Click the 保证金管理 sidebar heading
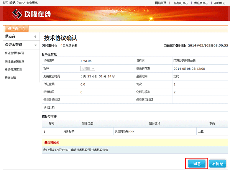Viewport: 230px width, 171px height. 14,45
